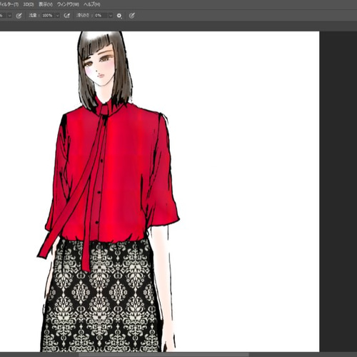Open the ヘルプ(H) menu
Viewport: 357px width, 357px height.
point(92,4)
